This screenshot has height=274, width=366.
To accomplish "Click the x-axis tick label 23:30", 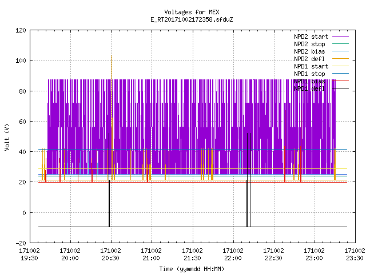I will (x=355, y=258).
